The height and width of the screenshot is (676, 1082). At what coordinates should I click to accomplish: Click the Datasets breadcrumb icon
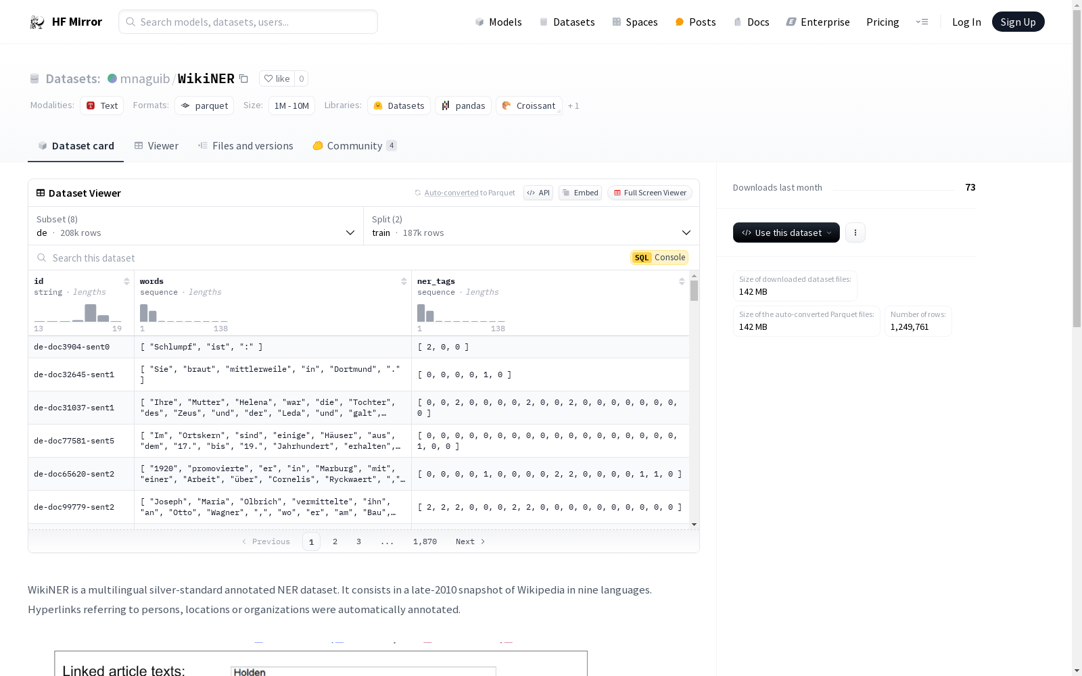click(34, 78)
